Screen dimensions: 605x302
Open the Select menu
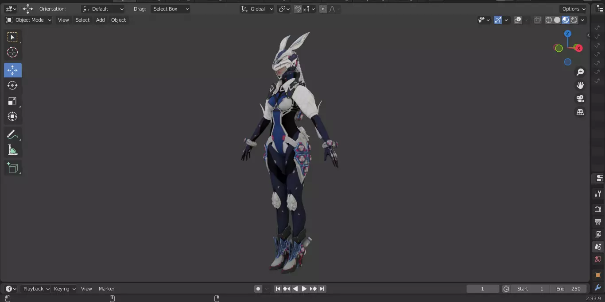pyautogui.click(x=82, y=20)
